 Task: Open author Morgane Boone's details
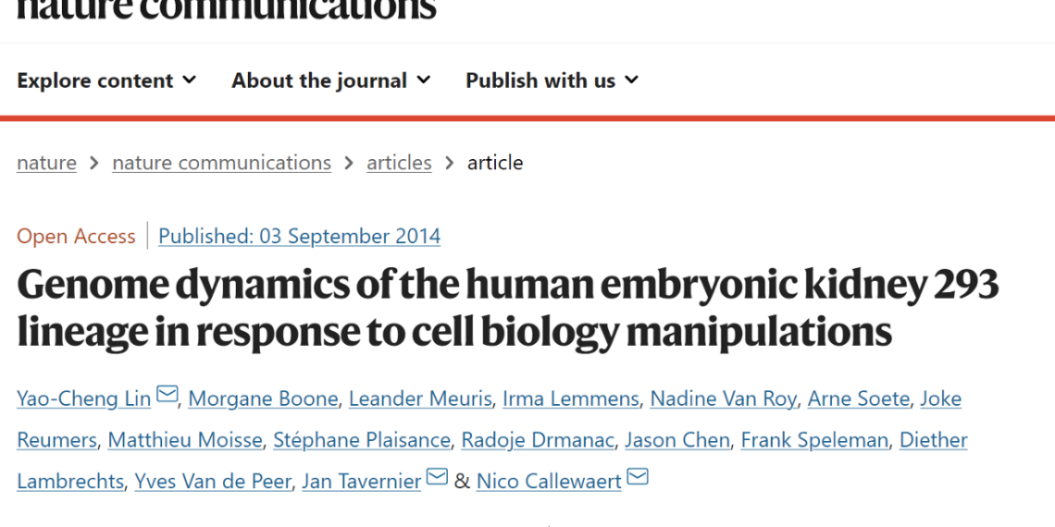263,398
